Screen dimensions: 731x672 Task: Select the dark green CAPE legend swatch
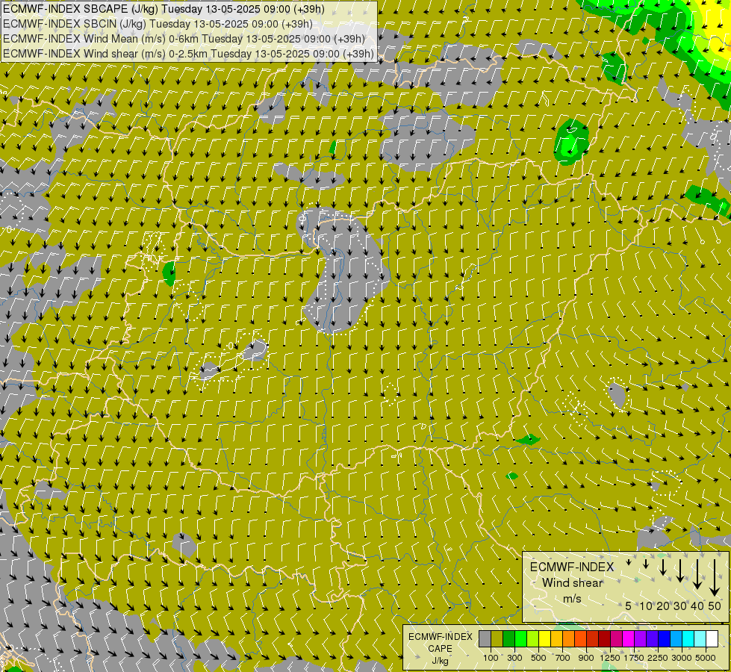pyautogui.click(x=509, y=639)
